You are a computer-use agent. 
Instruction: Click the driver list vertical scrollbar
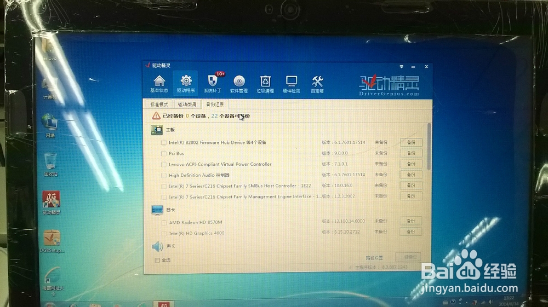coord(429,147)
